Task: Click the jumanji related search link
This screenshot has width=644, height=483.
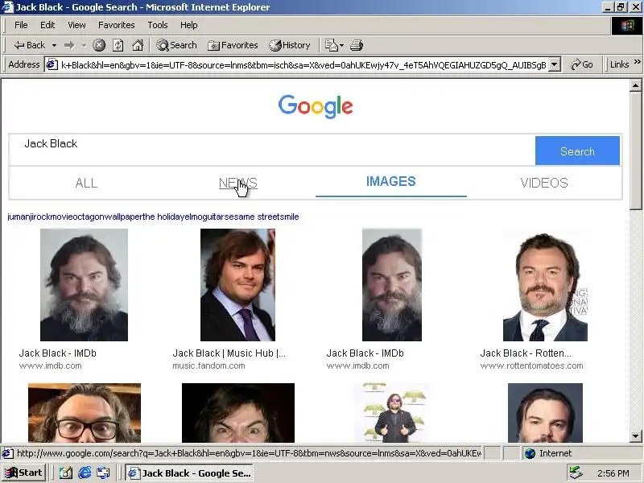Action: (x=19, y=217)
